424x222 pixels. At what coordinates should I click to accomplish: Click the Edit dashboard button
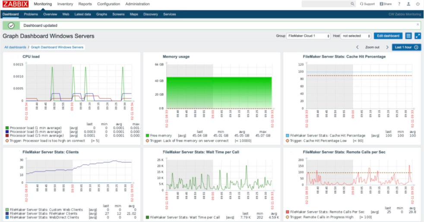388,36
